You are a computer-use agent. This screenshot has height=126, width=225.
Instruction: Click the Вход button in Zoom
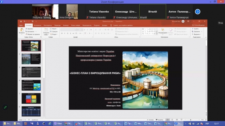220,23
